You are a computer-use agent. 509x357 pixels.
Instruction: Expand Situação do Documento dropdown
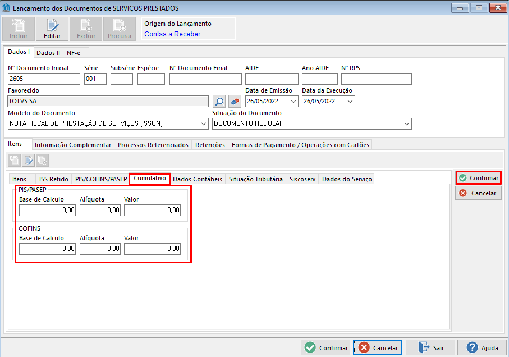(x=407, y=123)
